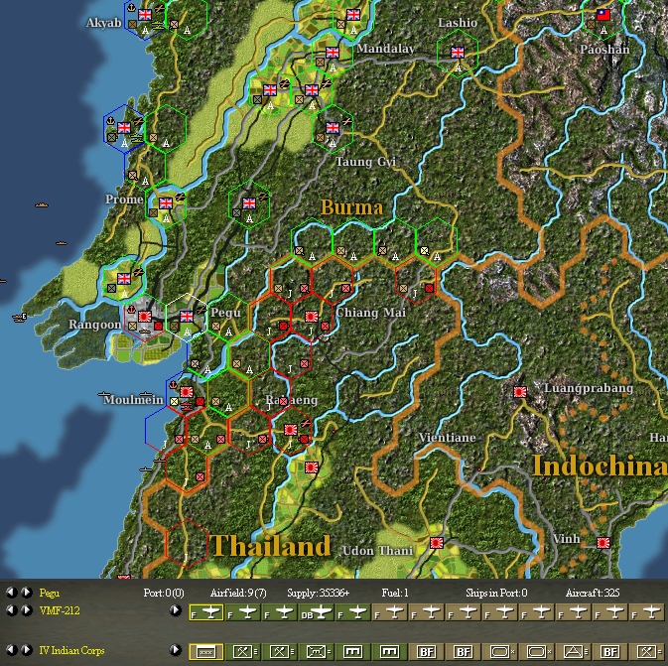The height and width of the screenshot is (666, 668).
Task: Click the Fuel:1 status text
Action: click(x=395, y=593)
